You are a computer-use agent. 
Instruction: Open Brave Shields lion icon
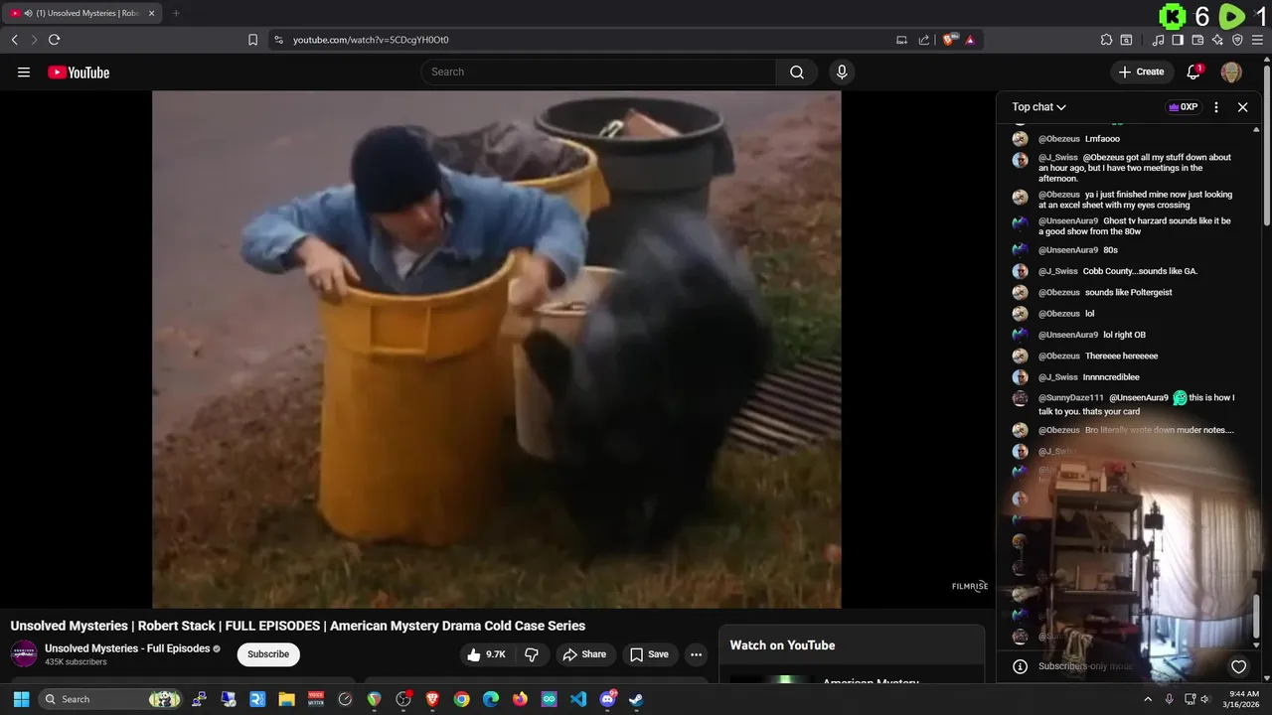pos(950,40)
